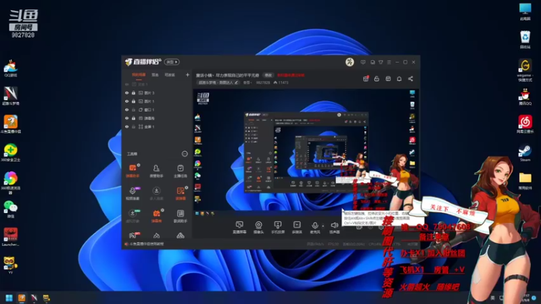
Task: Add a 多媒体 media source
Action: point(297,228)
